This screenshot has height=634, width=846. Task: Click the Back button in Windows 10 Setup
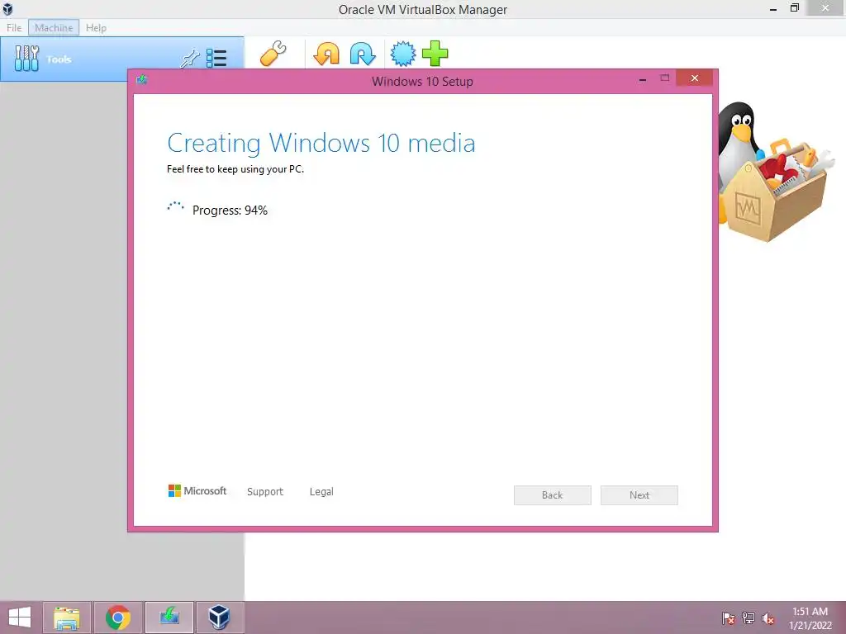pyautogui.click(x=552, y=495)
